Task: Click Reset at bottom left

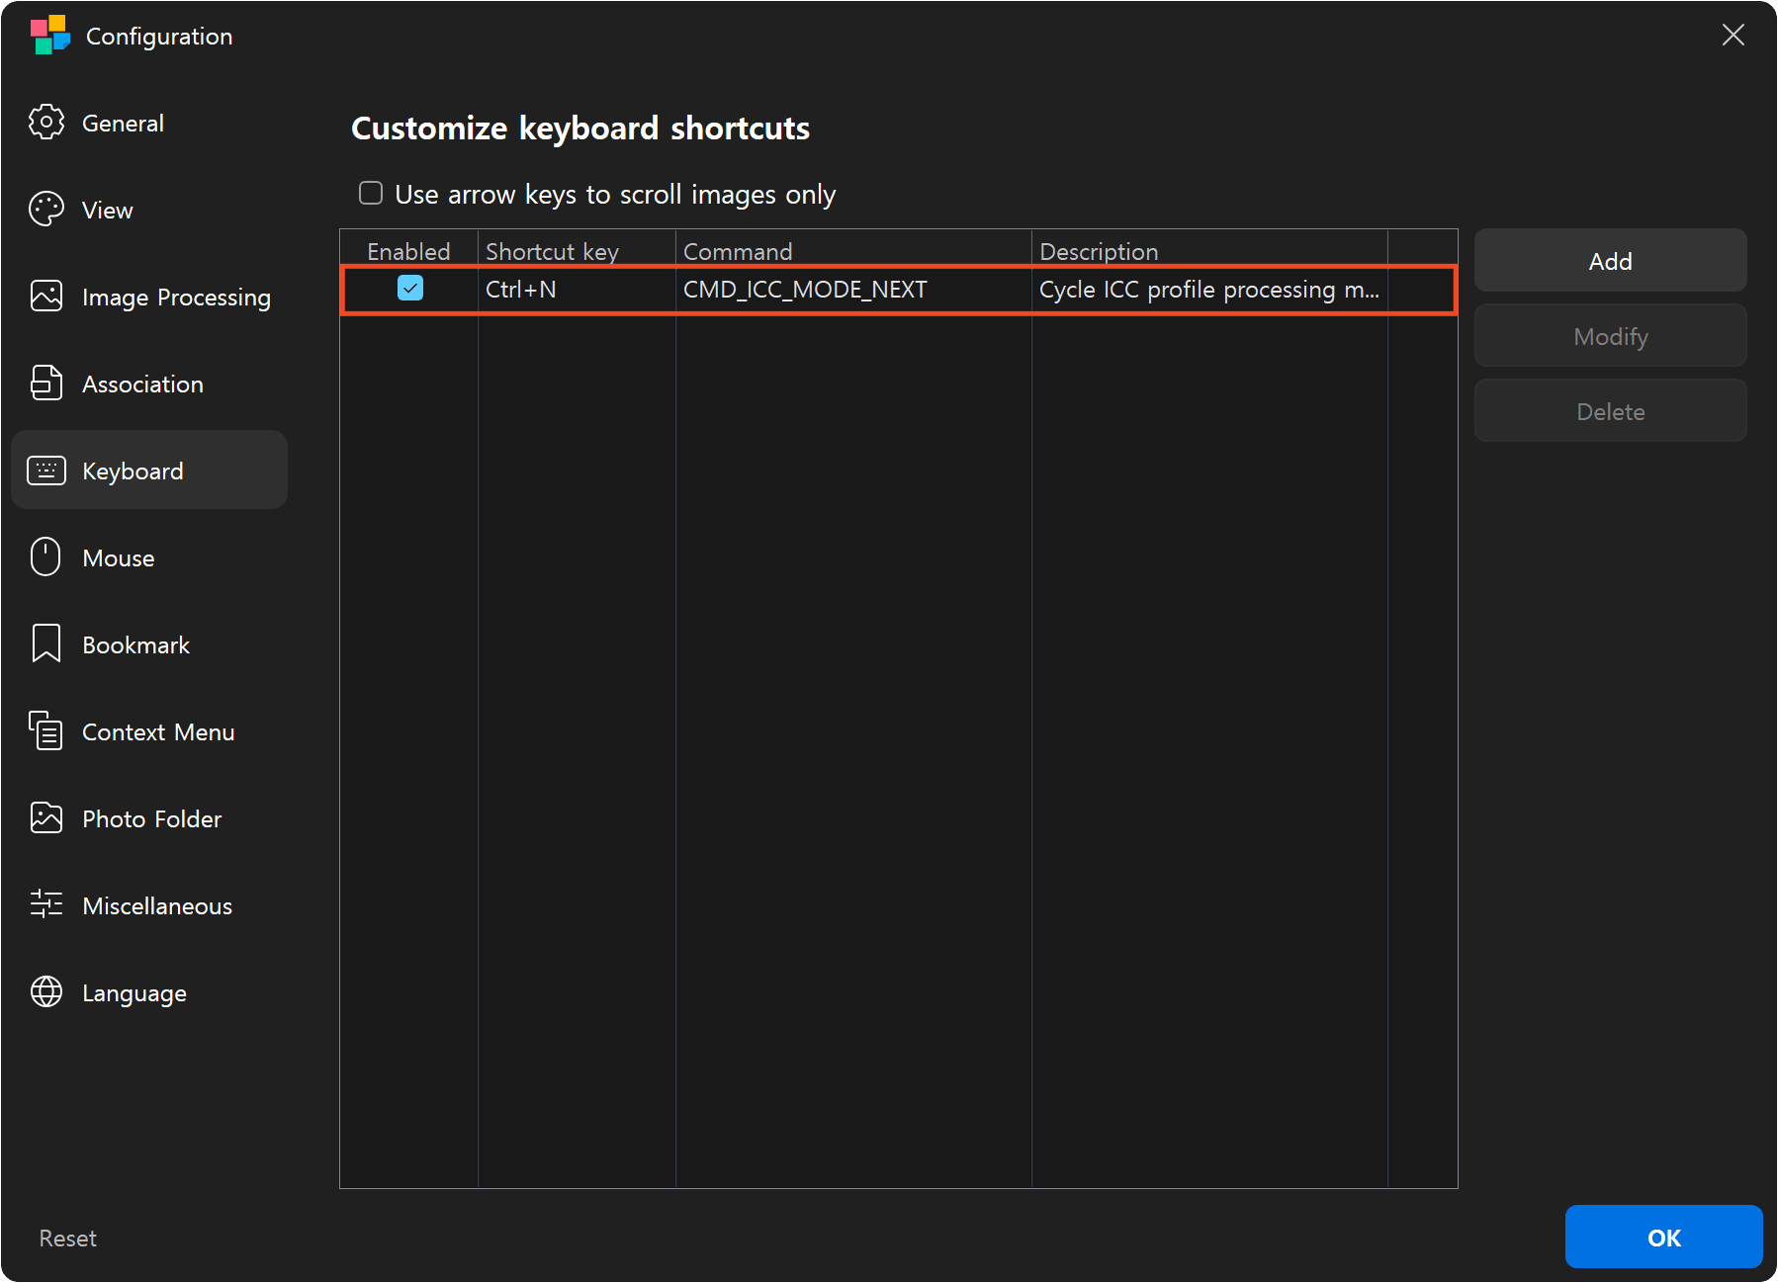Action: tap(67, 1238)
